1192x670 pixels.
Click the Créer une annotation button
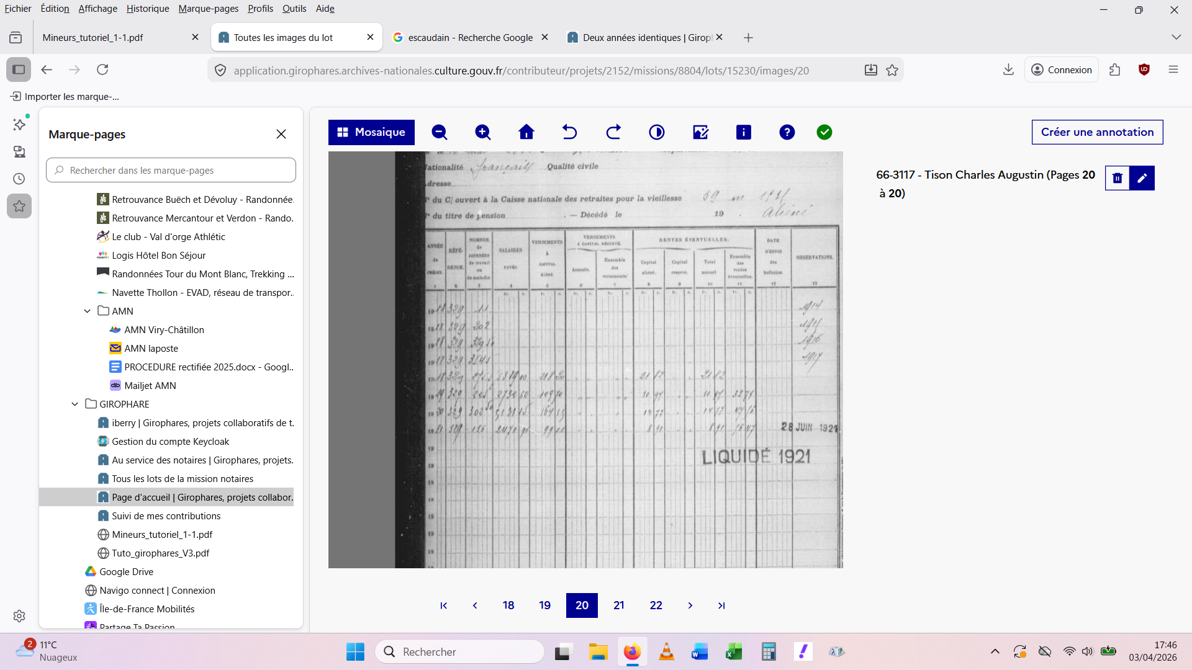pos(1097,132)
